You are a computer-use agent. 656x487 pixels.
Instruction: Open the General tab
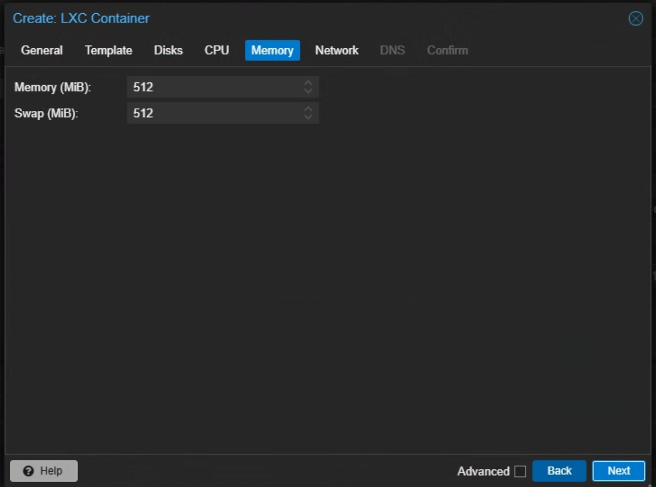pos(42,51)
